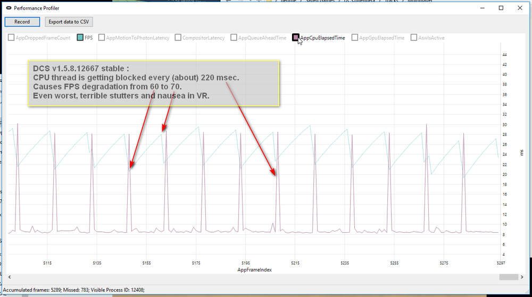532x297 pixels.
Task: Enable AppGpuElapsedTime checkbox
Action: [354, 37]
